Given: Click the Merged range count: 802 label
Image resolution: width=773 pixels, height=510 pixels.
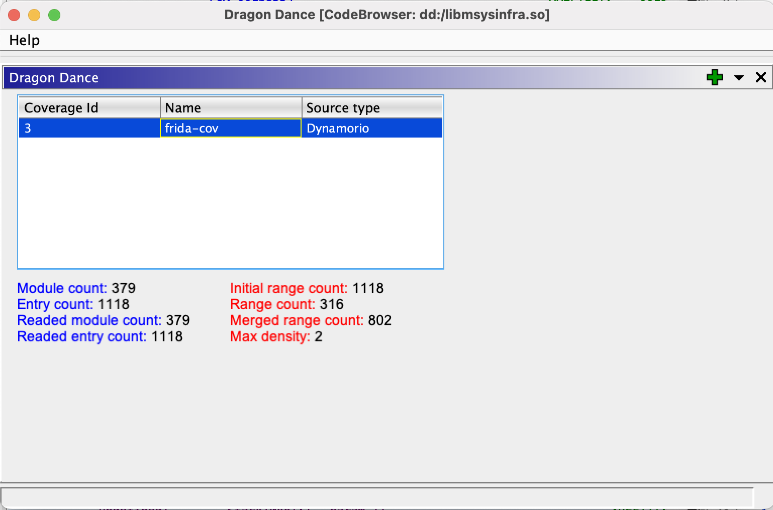Looking at the screenshot, I should pos(311,320).
